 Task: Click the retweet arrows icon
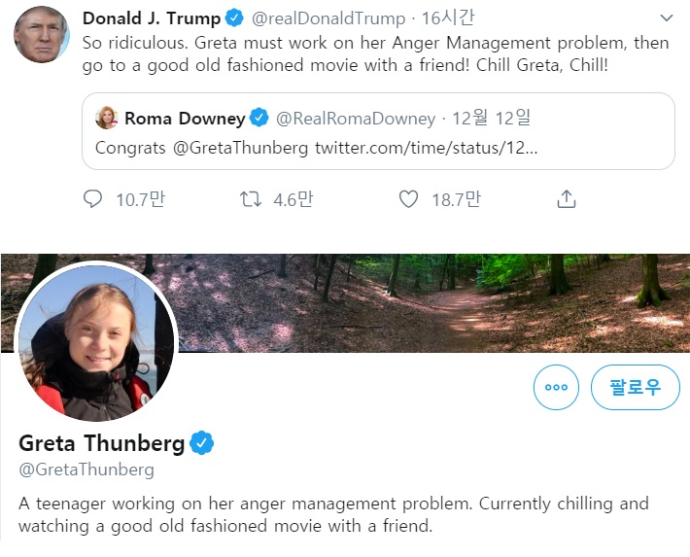click(251, 199)
